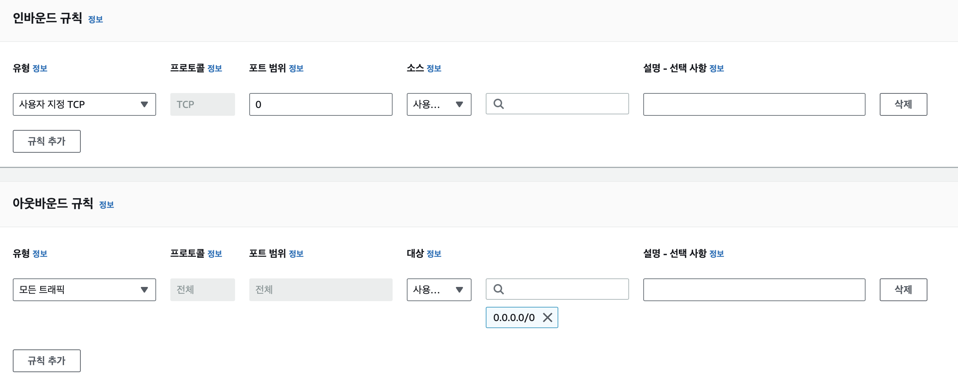The height and width of the screenshot is (375, 958).
Task: Click outbound rule description input field
Action: [x=754, y=290]
